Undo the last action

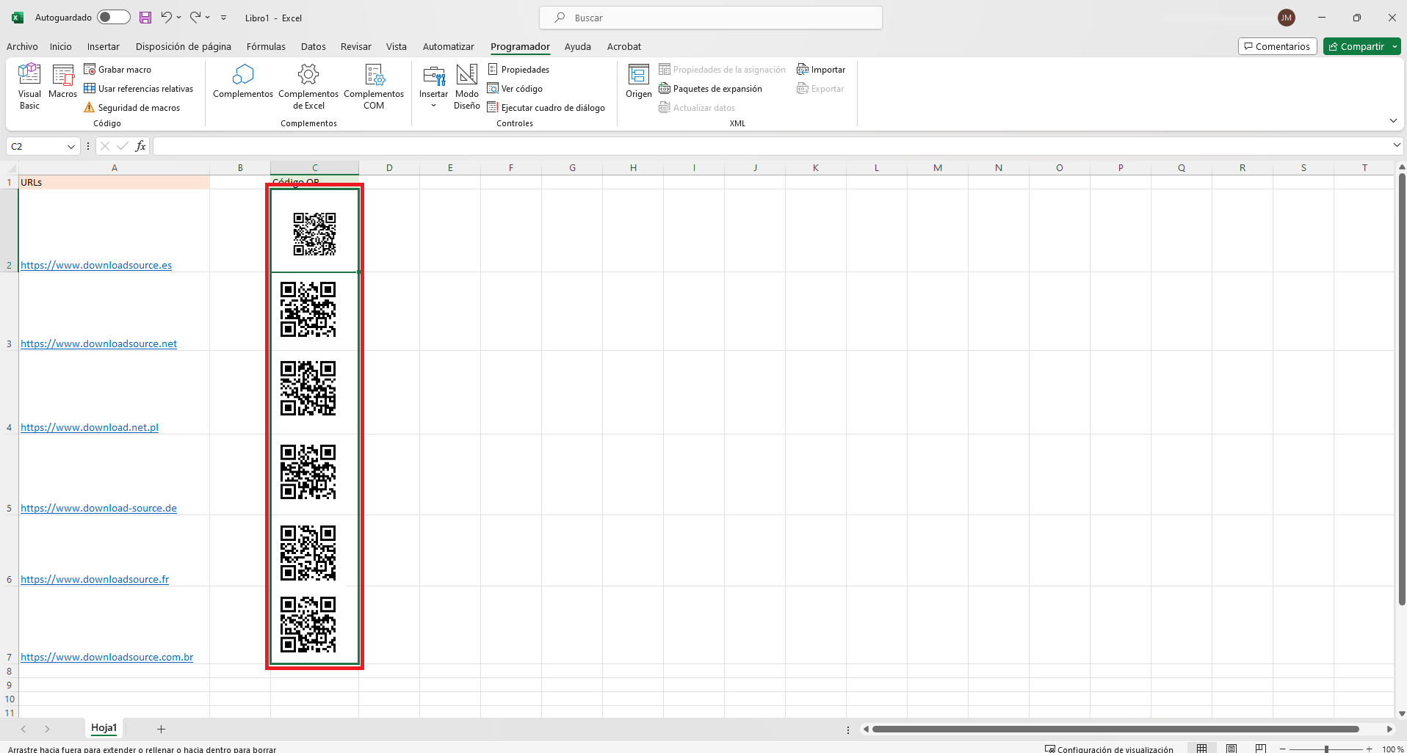coord(166,17)
